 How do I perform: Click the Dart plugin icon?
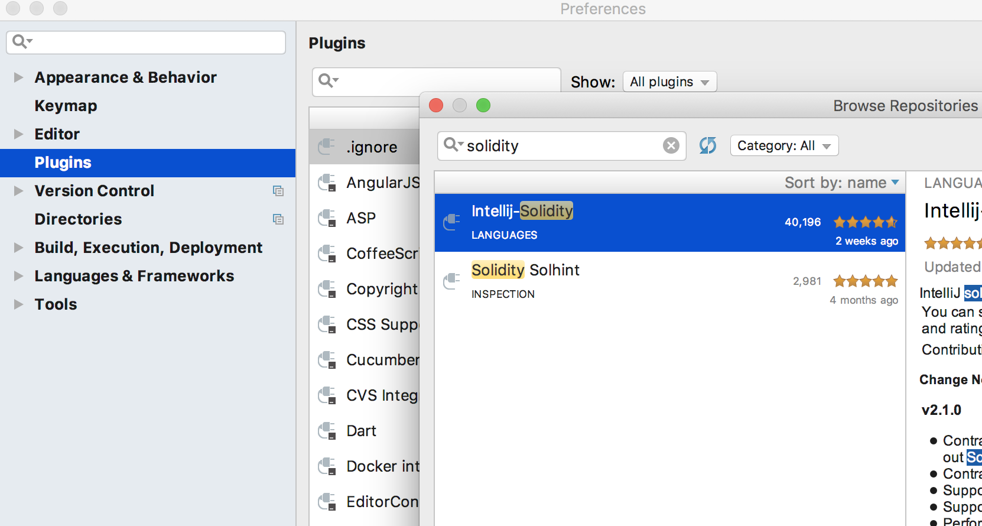(327, 431)
